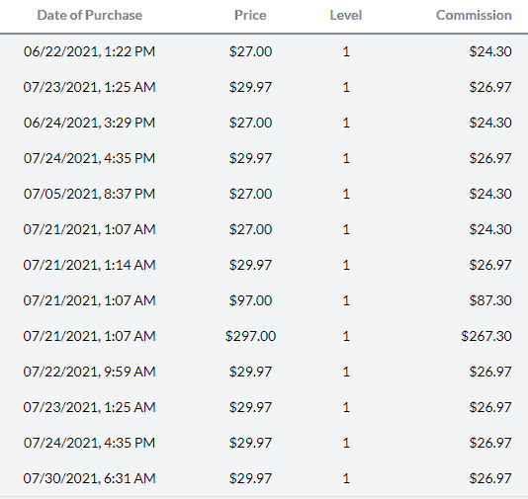Select the 07/05/2021, 8:37 PM row
528x499 pixels.
(264, 194)
